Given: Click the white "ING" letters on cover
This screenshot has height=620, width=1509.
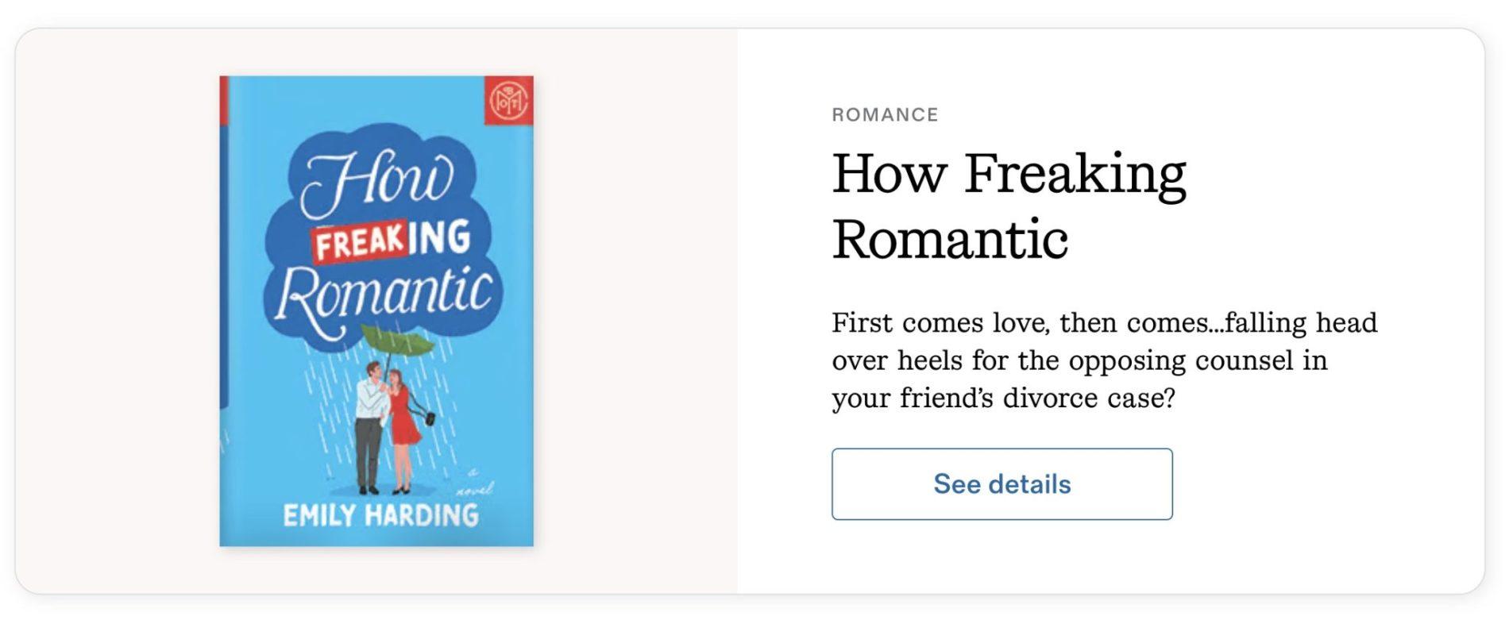Looking at the screenshot, I should pyautogui.click(x=439, y=238).
